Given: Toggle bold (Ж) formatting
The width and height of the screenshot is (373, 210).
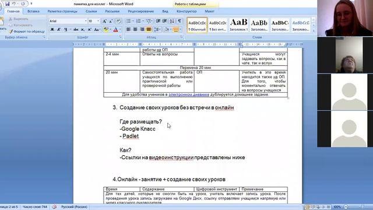Looking at the screenshot, I should (52, 30).
